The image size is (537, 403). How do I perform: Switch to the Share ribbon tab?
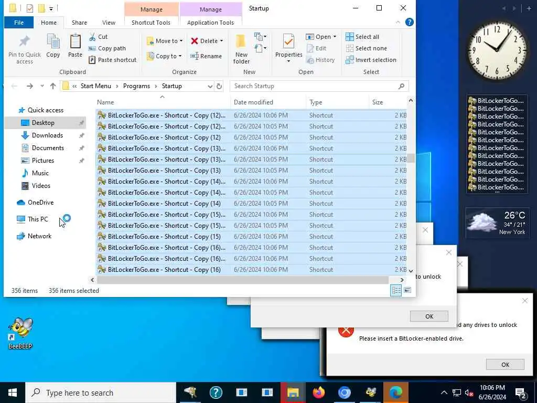point(79,23)
